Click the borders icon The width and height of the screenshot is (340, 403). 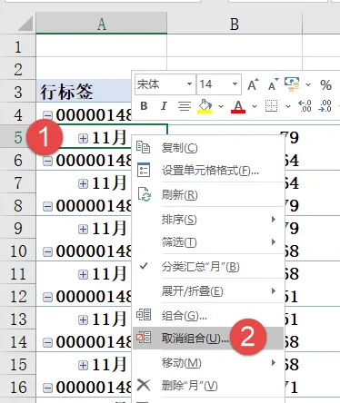[x=271, y=106]
